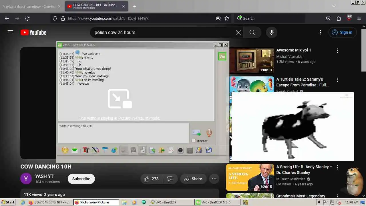
Task: Record a voice message with microphone icon
Action: pos(209,133)
